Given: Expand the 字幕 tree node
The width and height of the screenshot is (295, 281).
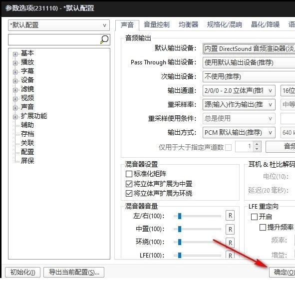Looking at the screenshot, I should coord(15,72).
